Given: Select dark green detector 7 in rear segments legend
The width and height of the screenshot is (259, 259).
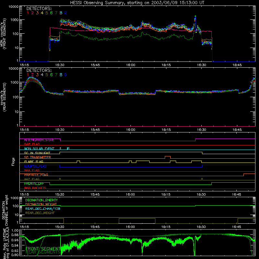Looking at the screenshot, I should 56,75.
